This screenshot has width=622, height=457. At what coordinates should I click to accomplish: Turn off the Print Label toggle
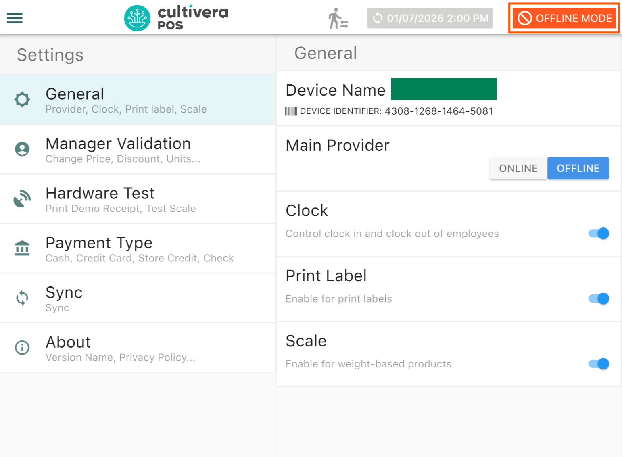(x=599, y=299)
